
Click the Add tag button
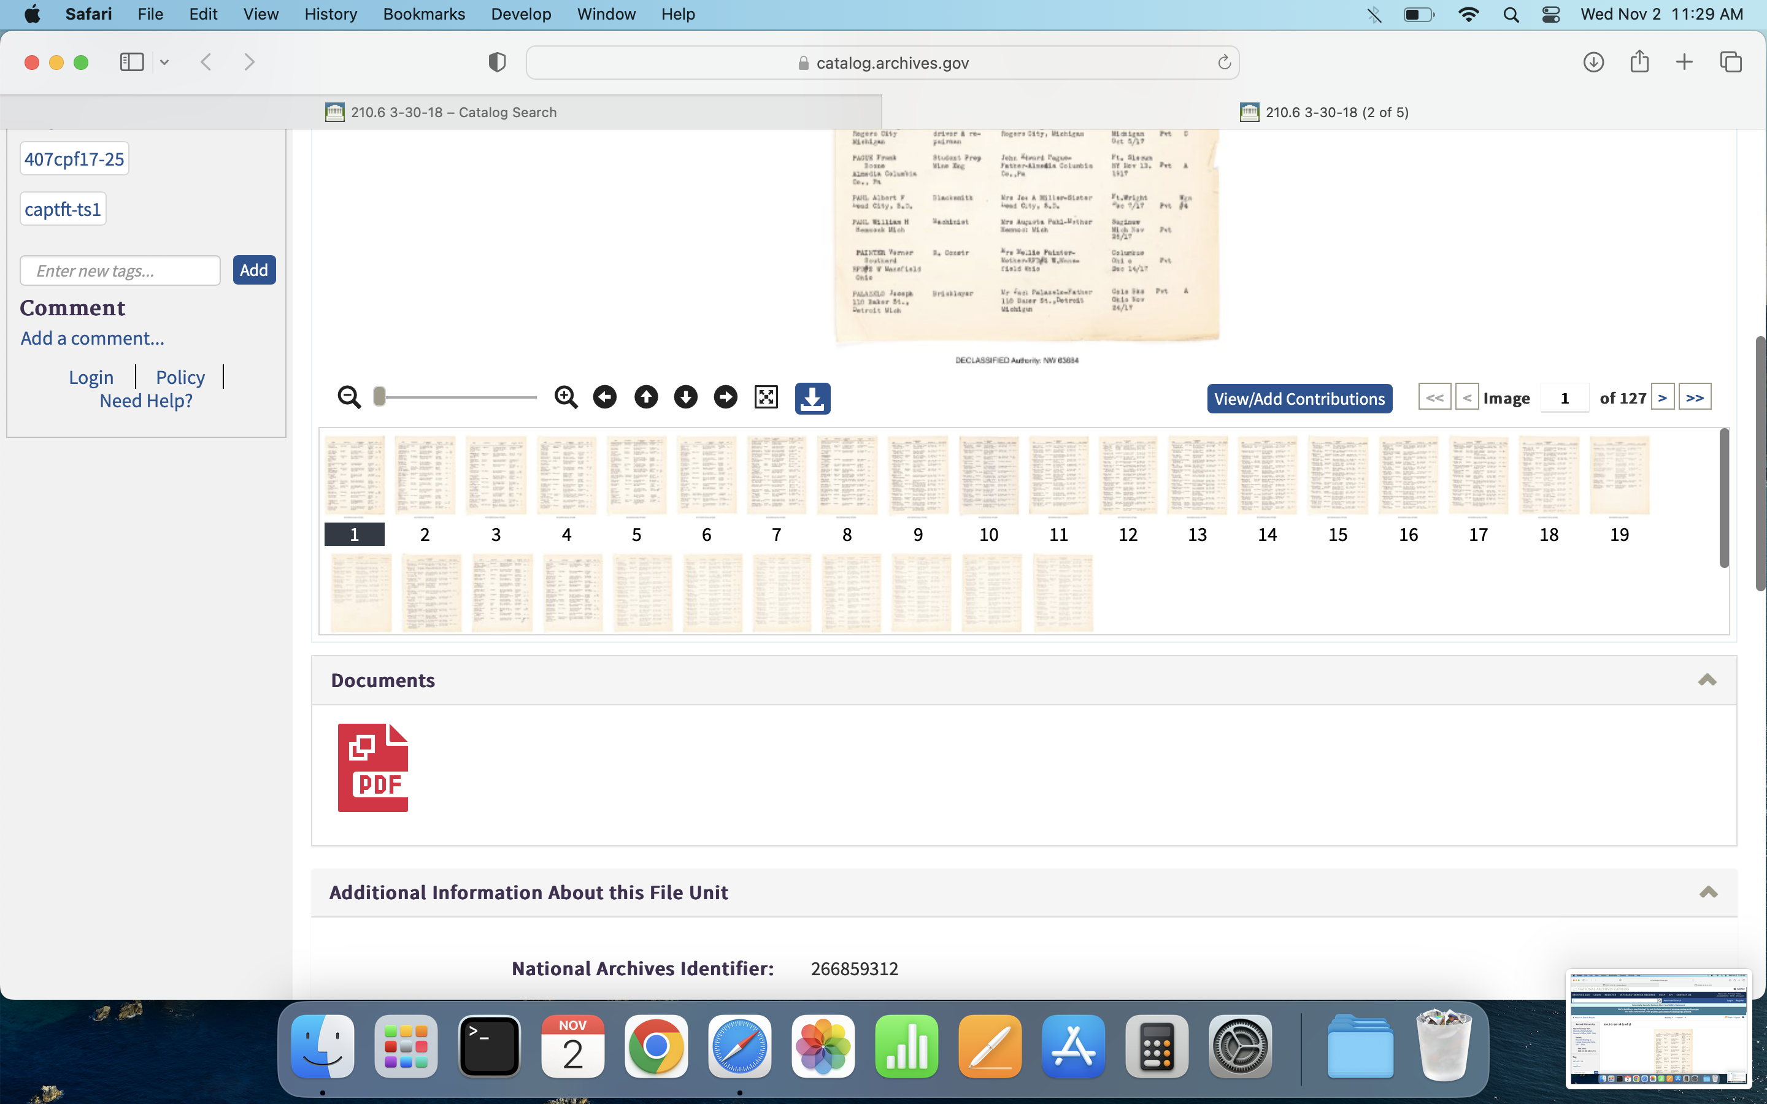[x=253, y=270]
